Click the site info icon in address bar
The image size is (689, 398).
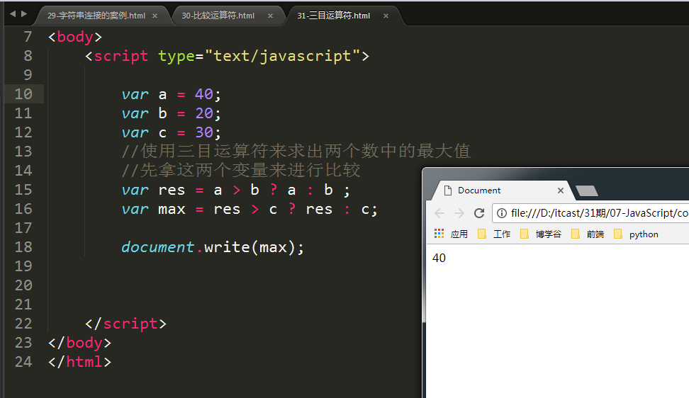click(501, 213)
